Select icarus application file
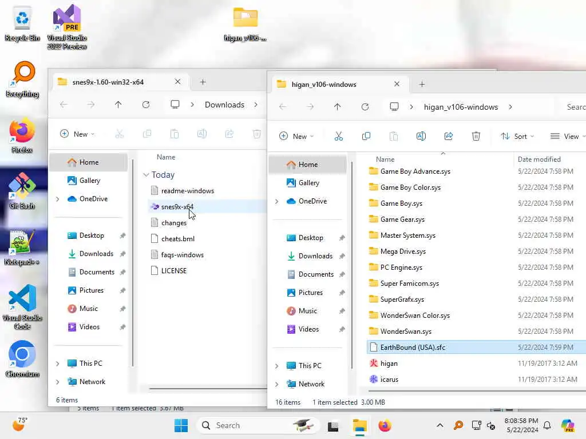Viewport: 586px width, 439px height. [389, 380]
